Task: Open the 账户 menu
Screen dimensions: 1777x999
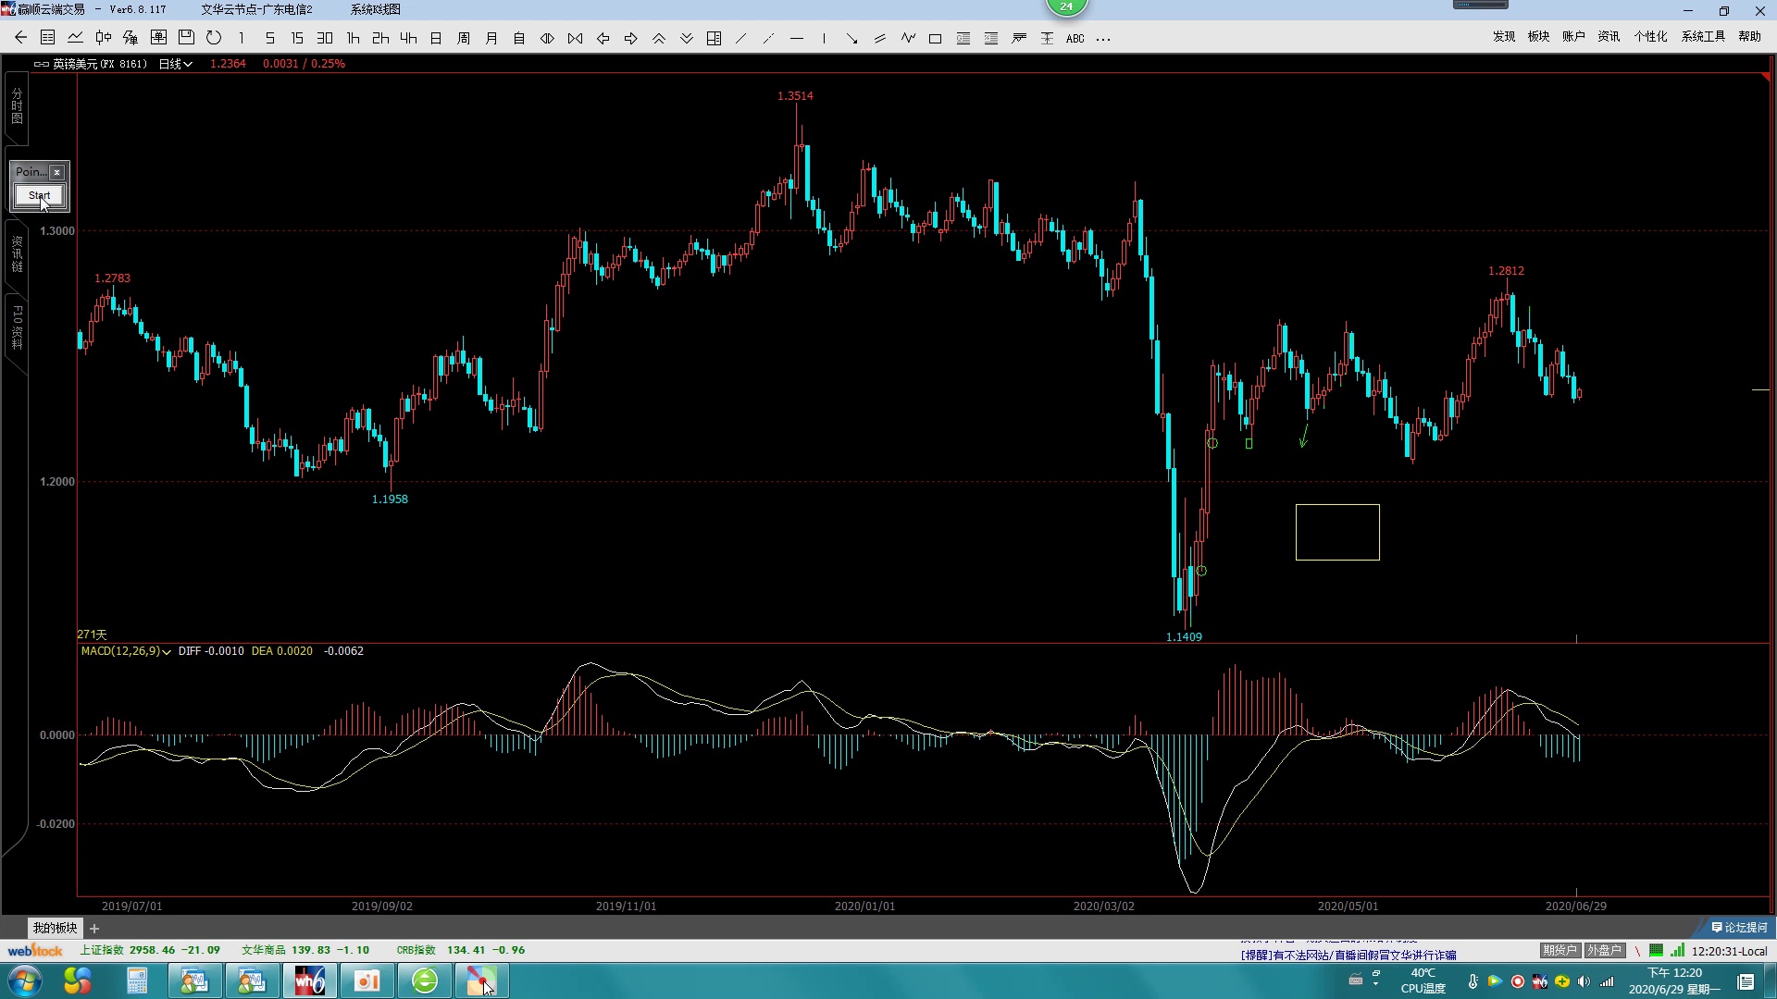Action: click(1573, 36)
